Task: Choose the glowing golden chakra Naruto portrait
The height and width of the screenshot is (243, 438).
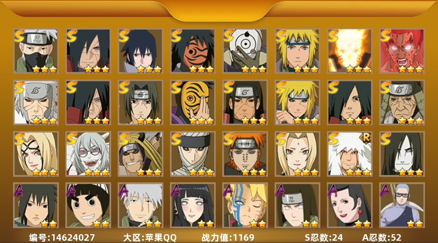Action: (350, 51)
